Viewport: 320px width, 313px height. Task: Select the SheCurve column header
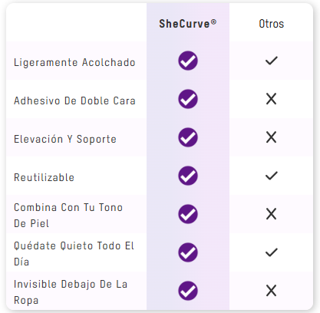tap(188, 24)
